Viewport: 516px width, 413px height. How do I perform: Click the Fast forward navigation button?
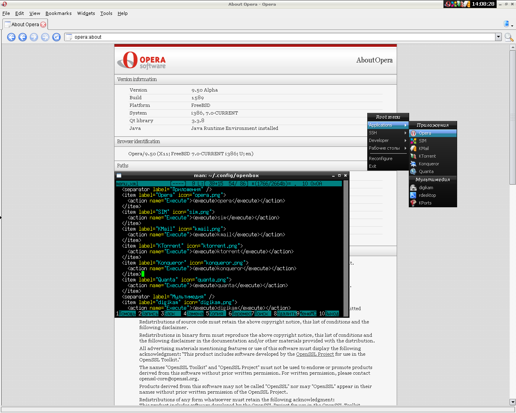pos(45,37)
